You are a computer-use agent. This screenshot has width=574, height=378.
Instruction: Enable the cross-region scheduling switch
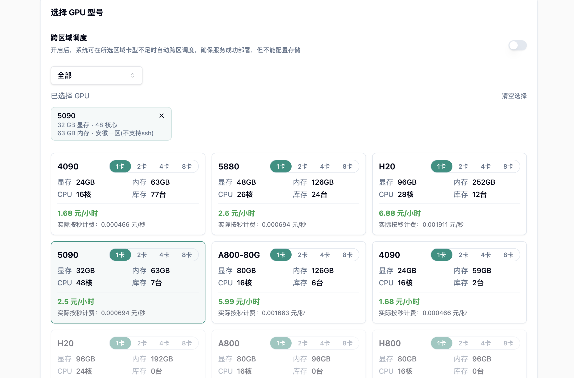tap(517, 46)
